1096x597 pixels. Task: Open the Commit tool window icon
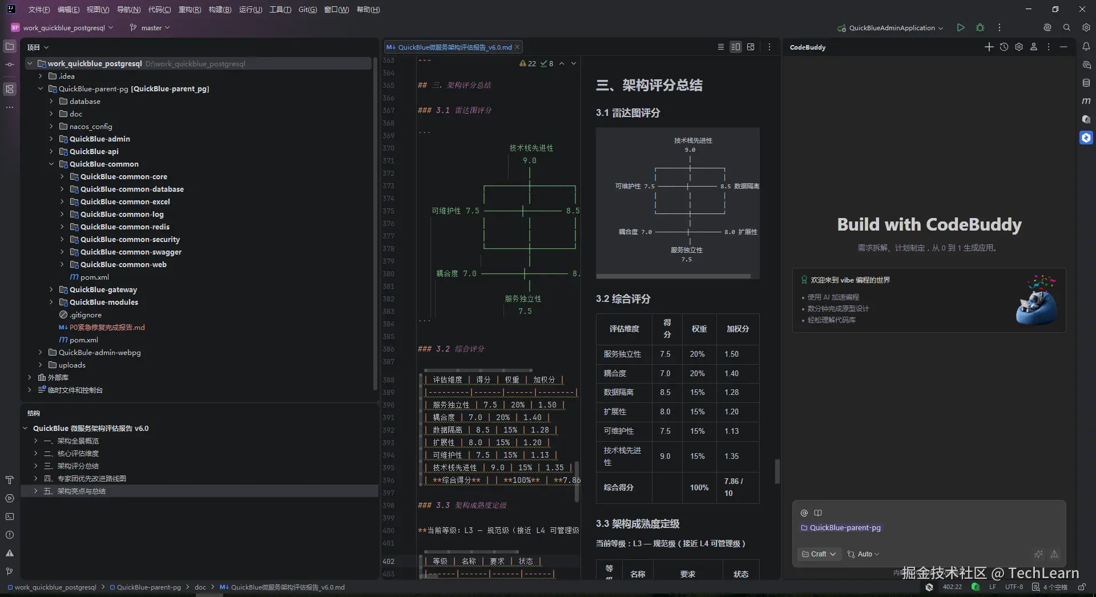tap(10, 64)
